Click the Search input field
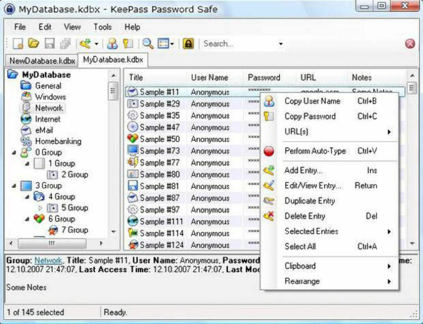 tap(239, 44)
